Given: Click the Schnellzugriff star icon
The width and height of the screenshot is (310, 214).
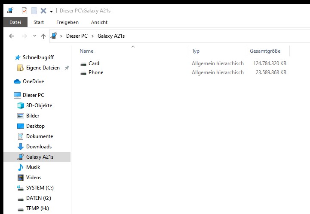Looking at the screenshot, I should pos(18,57).
